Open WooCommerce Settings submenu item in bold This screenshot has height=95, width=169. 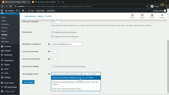click(4, 35)
